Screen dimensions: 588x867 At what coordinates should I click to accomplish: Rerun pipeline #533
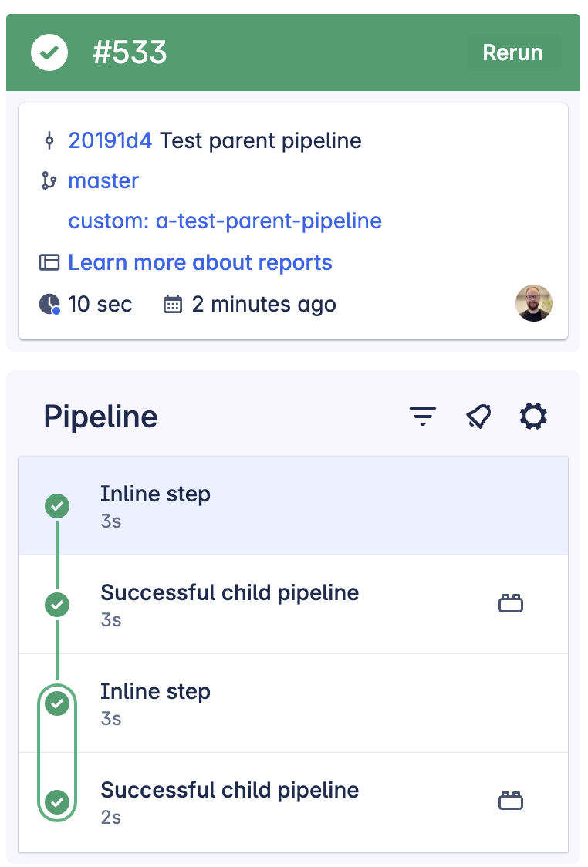coord(514,52)
